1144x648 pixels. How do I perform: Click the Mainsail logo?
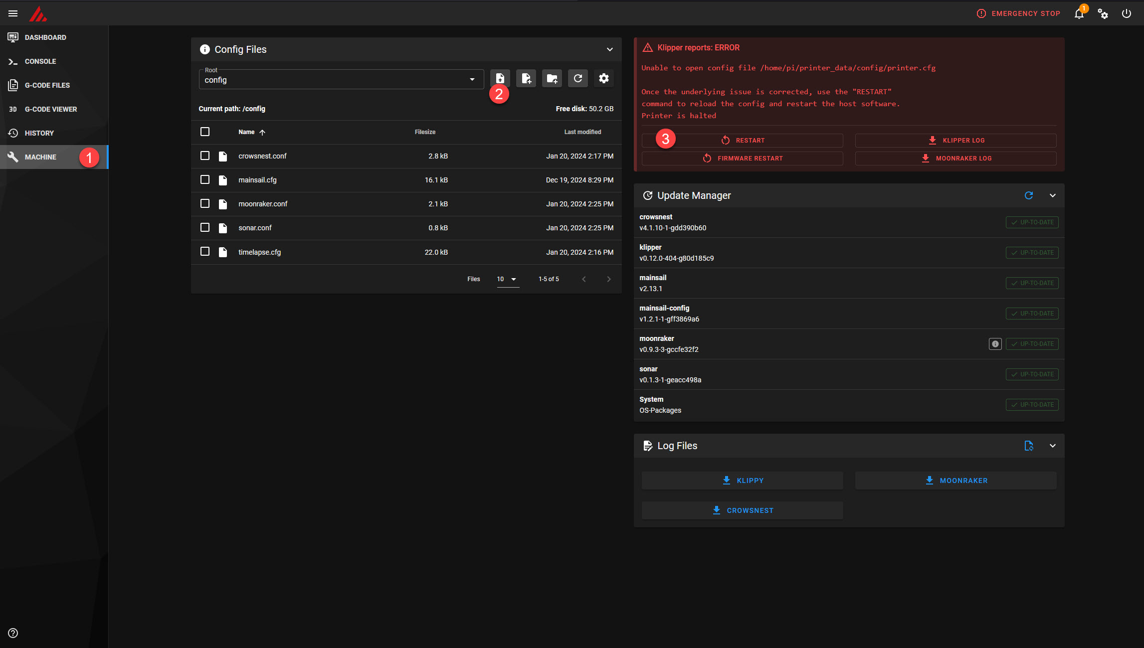38,13
